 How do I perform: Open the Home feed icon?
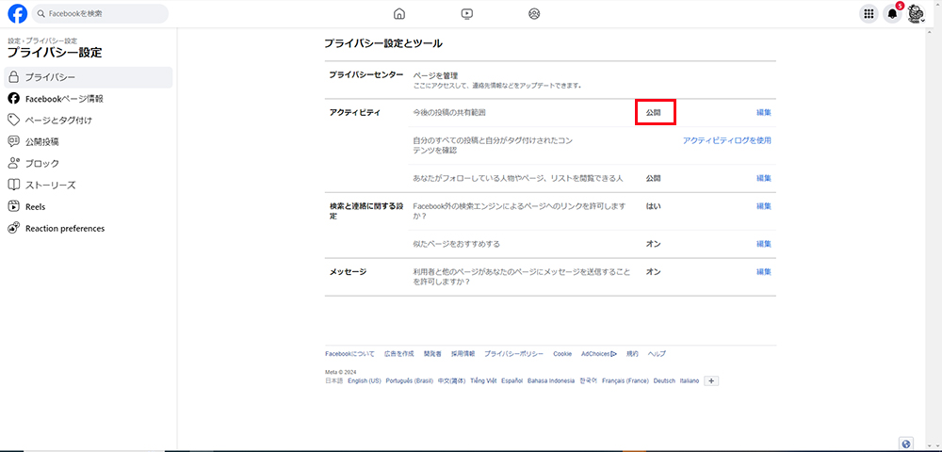coord(398,14)
